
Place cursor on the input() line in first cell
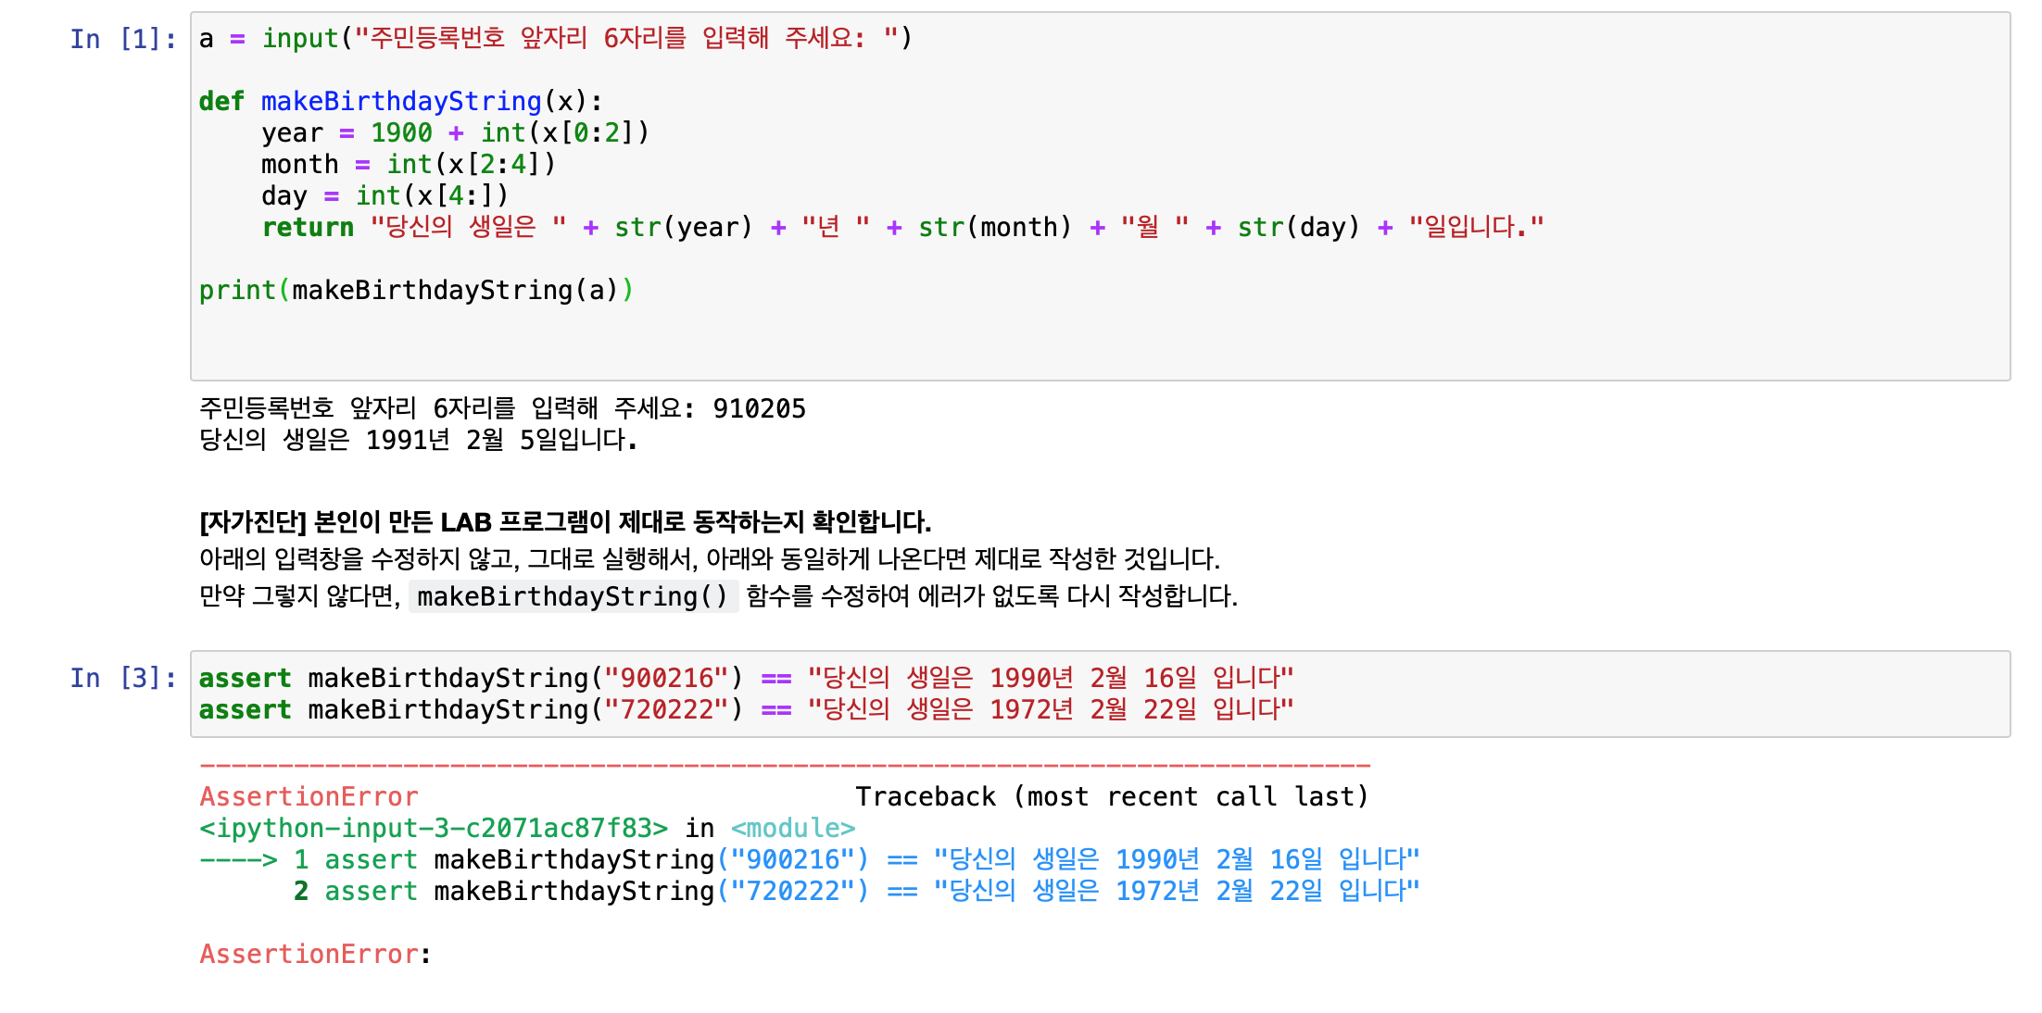[556, 39]
